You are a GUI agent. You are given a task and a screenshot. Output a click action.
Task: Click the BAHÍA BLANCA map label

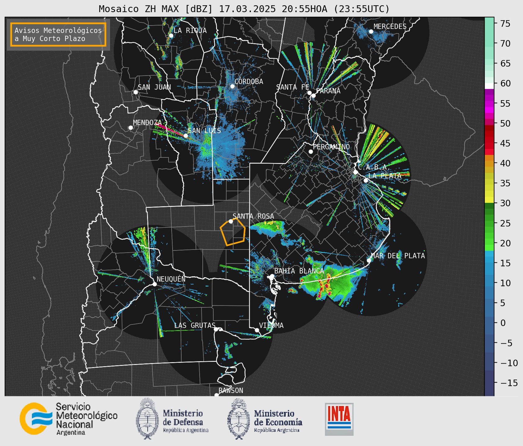coord(299,271)
